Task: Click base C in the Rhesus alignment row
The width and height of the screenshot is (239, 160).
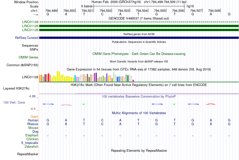Action: (x=102, y=124)
